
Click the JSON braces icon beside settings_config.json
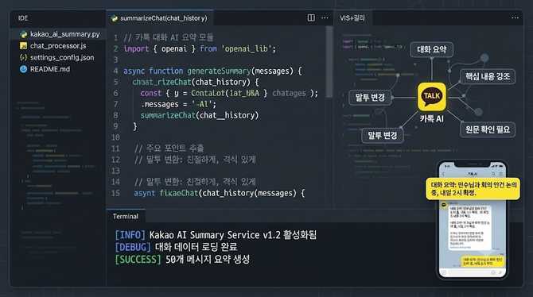click(23, 57)
